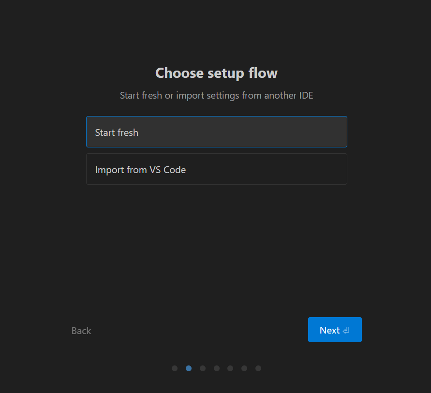
Task: Click the 'Import from VS Code' label text
Action: click(140, 170)
